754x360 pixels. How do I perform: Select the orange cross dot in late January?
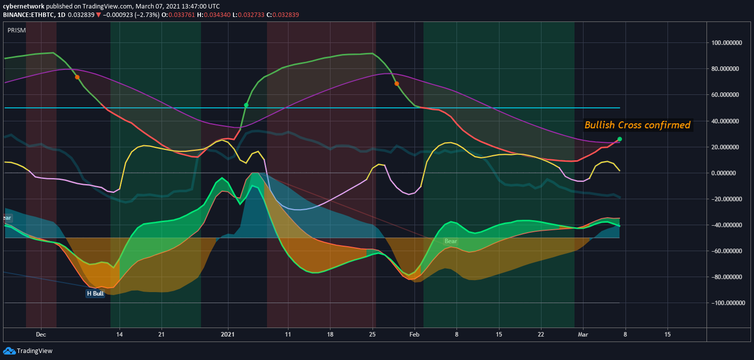[x=396, y=84]
